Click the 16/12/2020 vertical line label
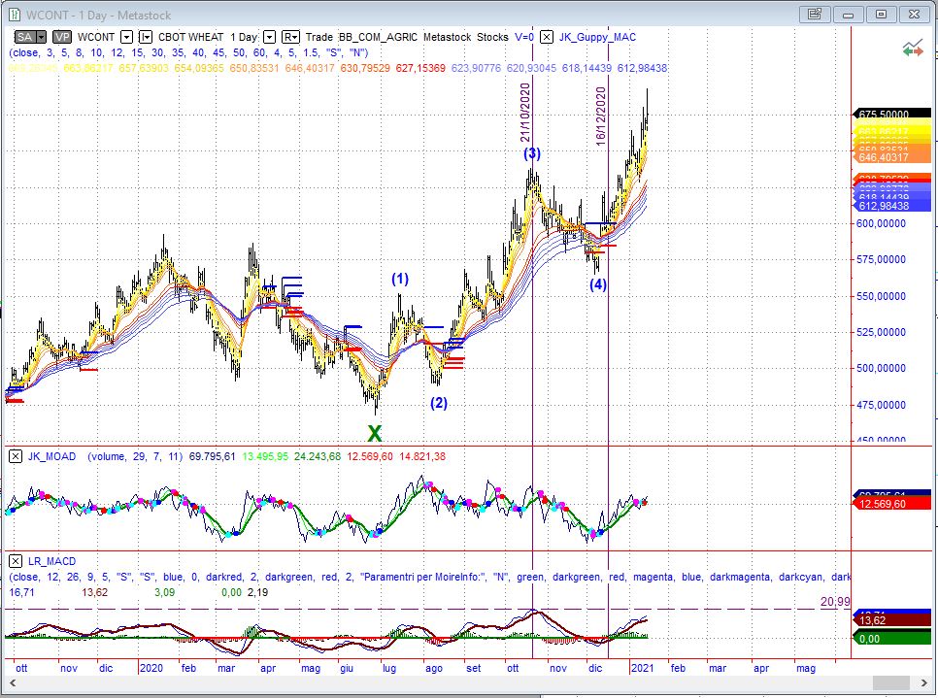The image size is (938, 698). point(601,116)
